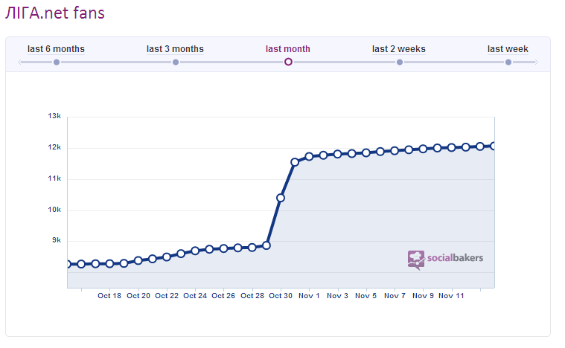Screen dimensions: 565x348
Task: Click the chart data point above Oct 28
Action: click(x=252, y=248)
